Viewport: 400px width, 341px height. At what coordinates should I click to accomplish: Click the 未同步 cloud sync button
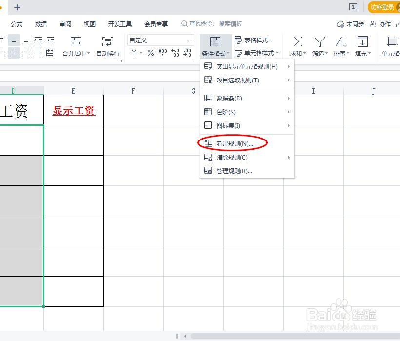tap(350, 24)
